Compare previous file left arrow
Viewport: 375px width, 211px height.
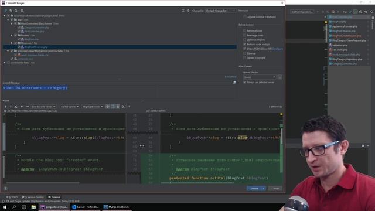click(22, 107)
